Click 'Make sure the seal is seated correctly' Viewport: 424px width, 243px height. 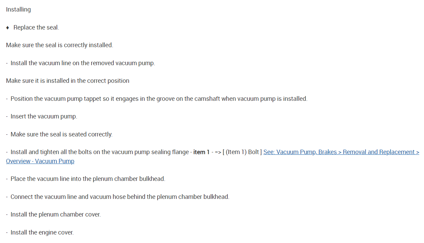[x=61, y=134]
